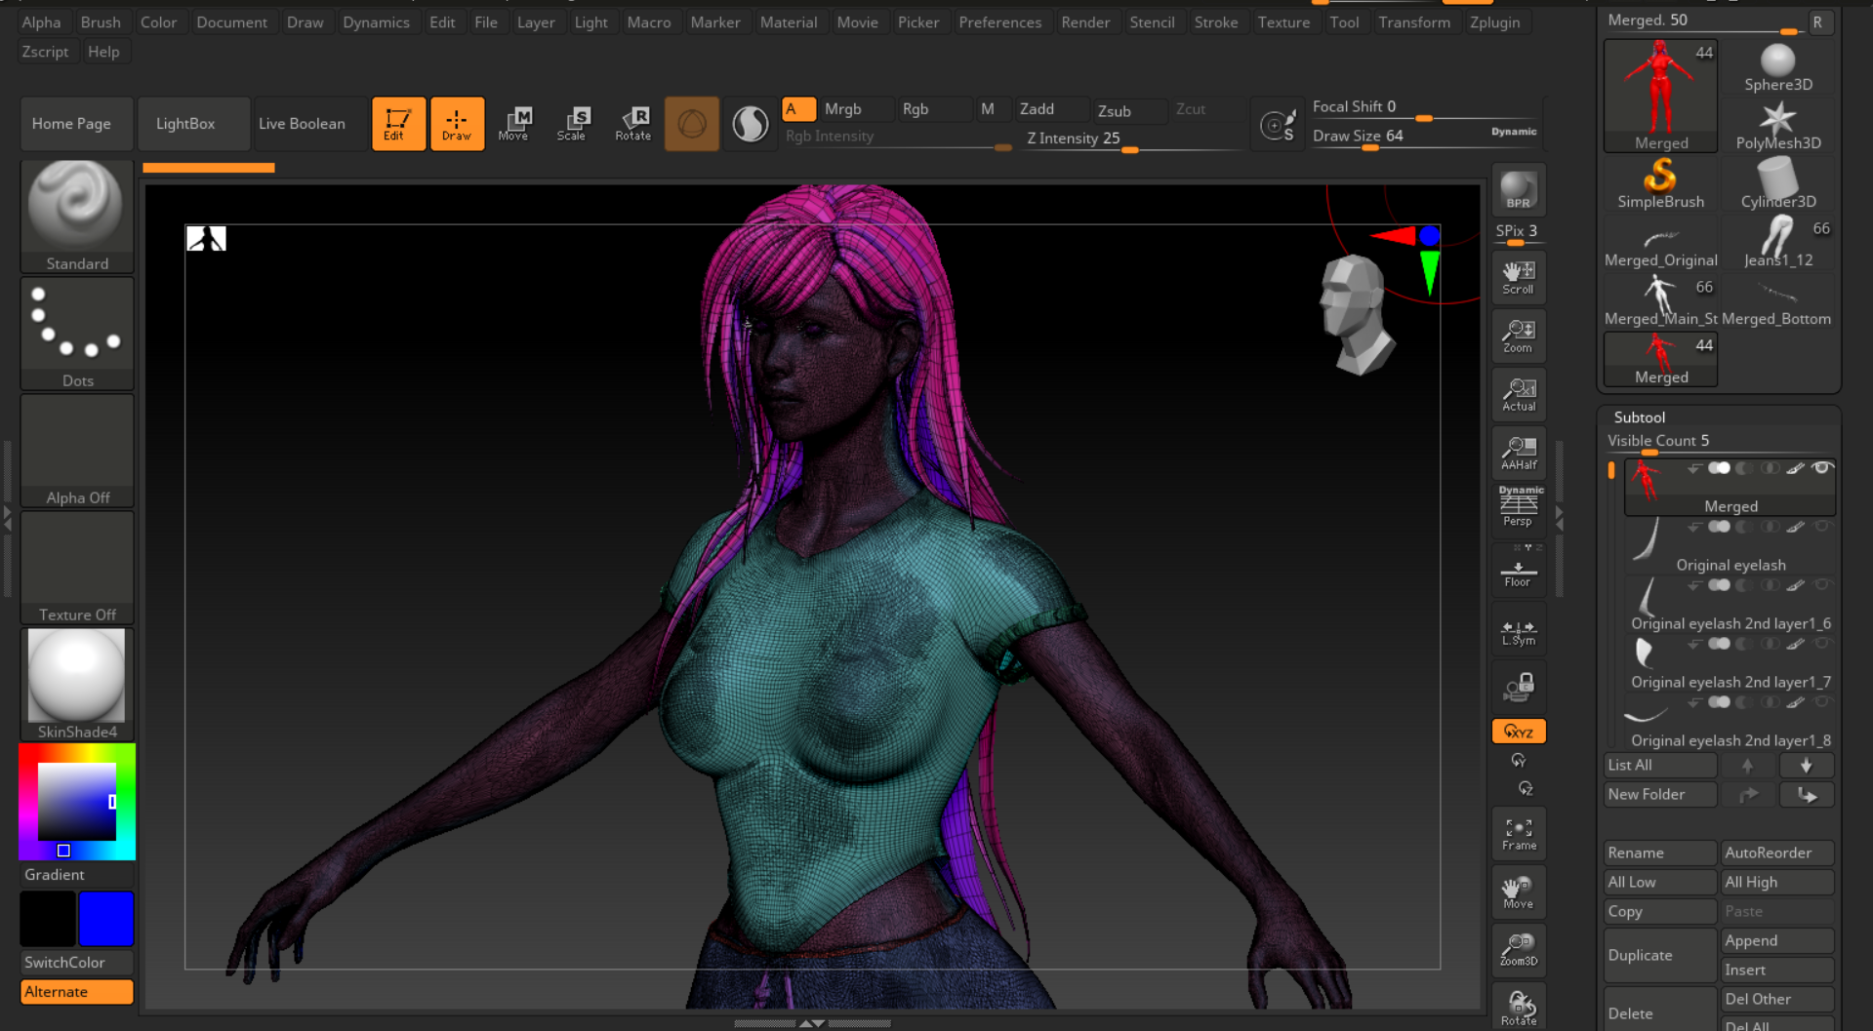Open the Zplugin menu

[1493, 21]
